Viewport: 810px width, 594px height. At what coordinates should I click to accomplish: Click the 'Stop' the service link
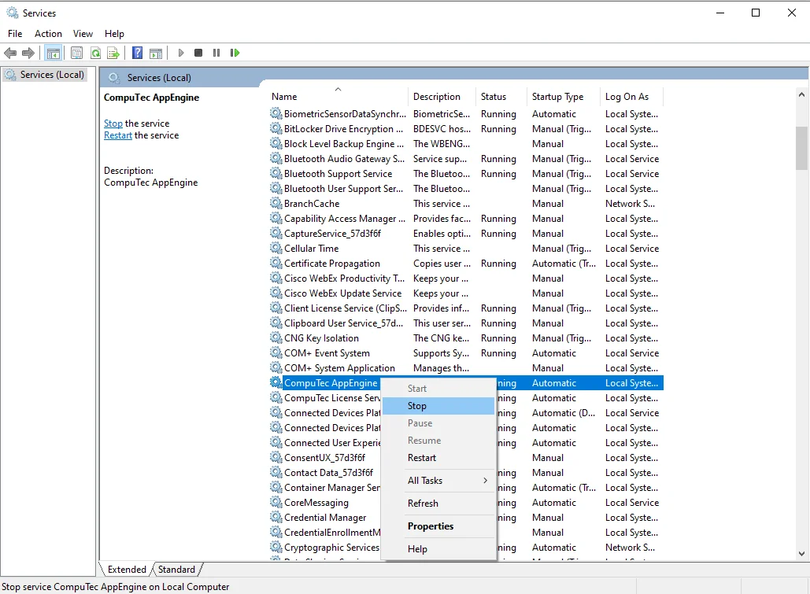point(113,124)
